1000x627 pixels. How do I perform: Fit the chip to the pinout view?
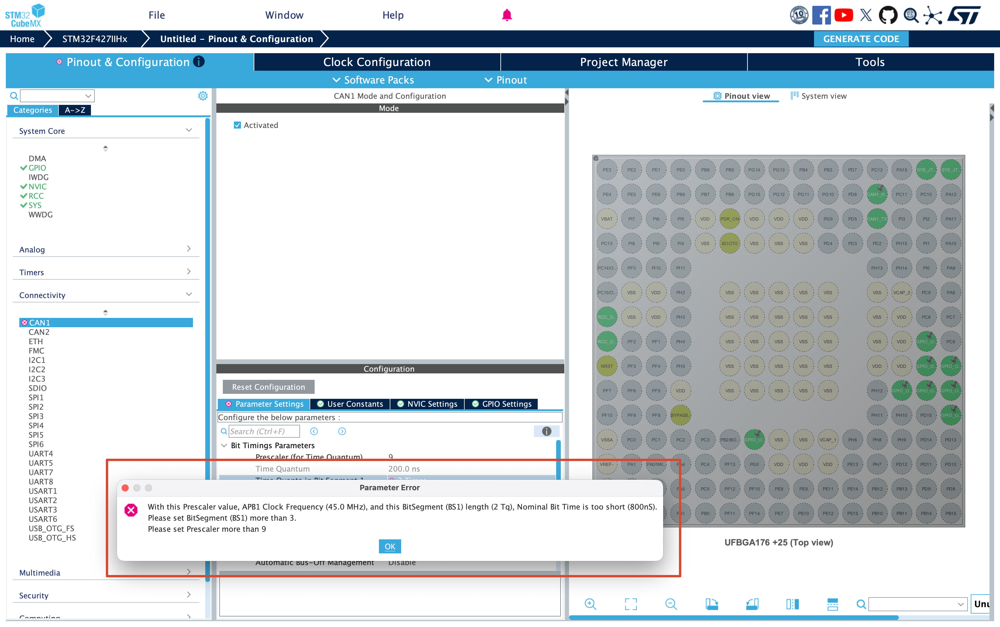coord(631,604)
